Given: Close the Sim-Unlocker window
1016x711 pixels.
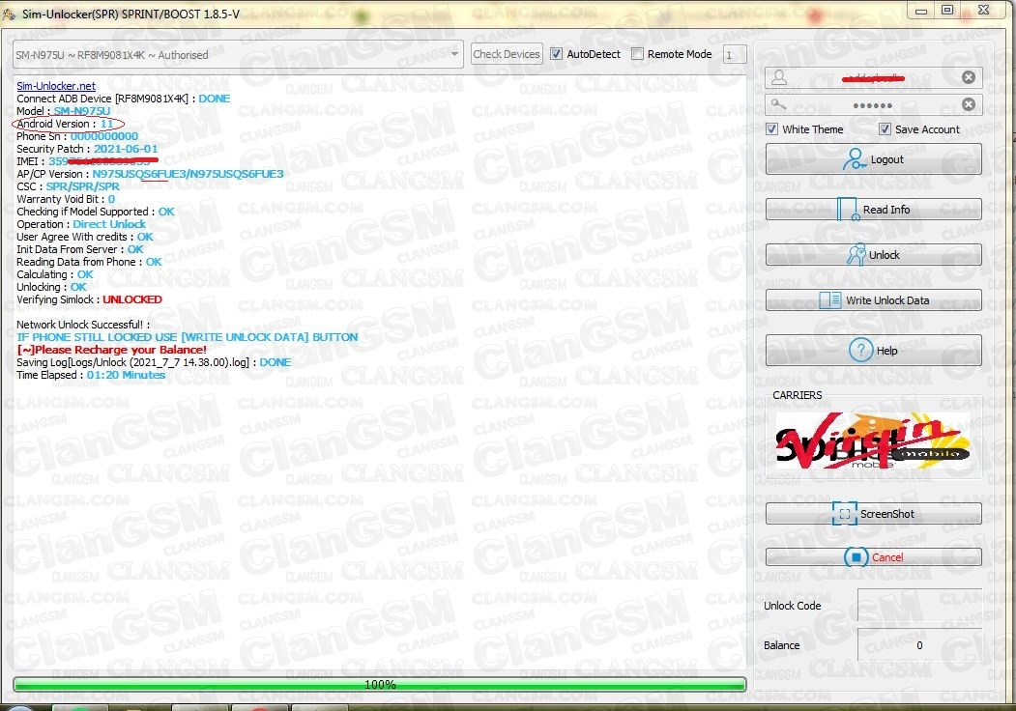Looking at the screenshot, I should point(983,10).
